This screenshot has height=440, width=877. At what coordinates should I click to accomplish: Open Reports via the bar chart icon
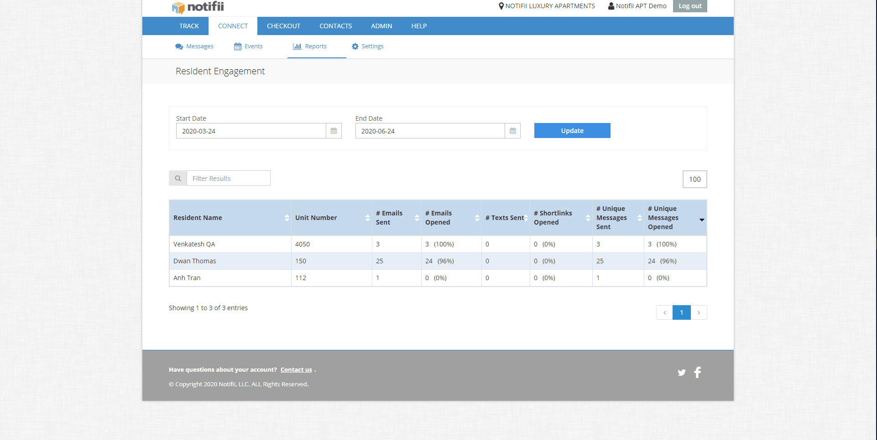297,46
